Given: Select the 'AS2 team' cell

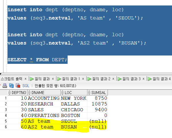Looking at the screenshot, I should pyautogui.click(x=44, y=127).
